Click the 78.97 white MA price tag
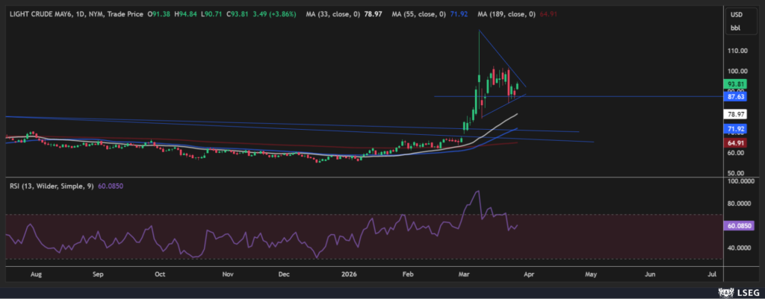Screen dimensions: 765x299 pos(735,115)
